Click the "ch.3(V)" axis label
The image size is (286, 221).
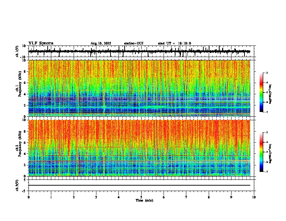click(x=17, y=185)
